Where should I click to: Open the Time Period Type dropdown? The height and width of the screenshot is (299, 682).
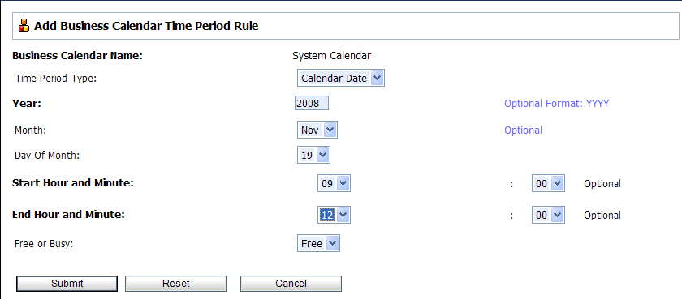point(340,79)
